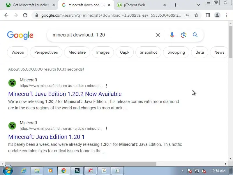The height and width of the screenshot is (175, 233).
Task: Open the Action Center flag icon
Action: 190,171
